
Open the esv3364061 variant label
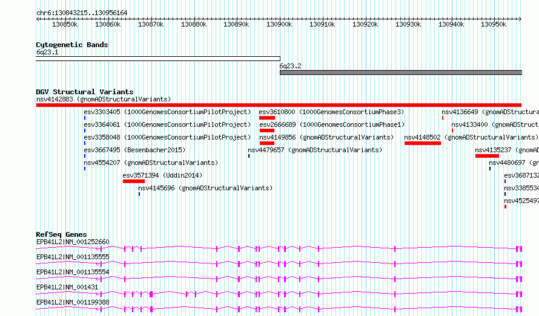tap(167, 124)
